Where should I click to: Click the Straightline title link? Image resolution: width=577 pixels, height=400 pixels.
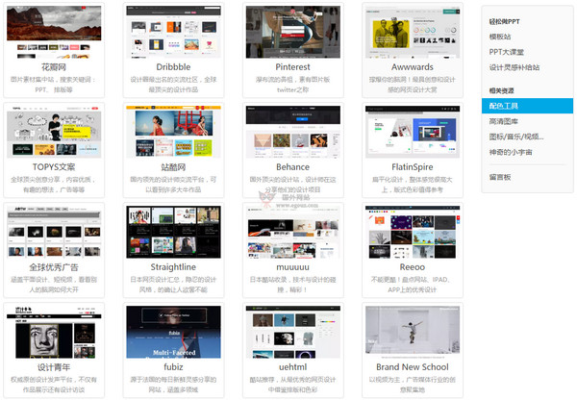click(x=173, y=267)
